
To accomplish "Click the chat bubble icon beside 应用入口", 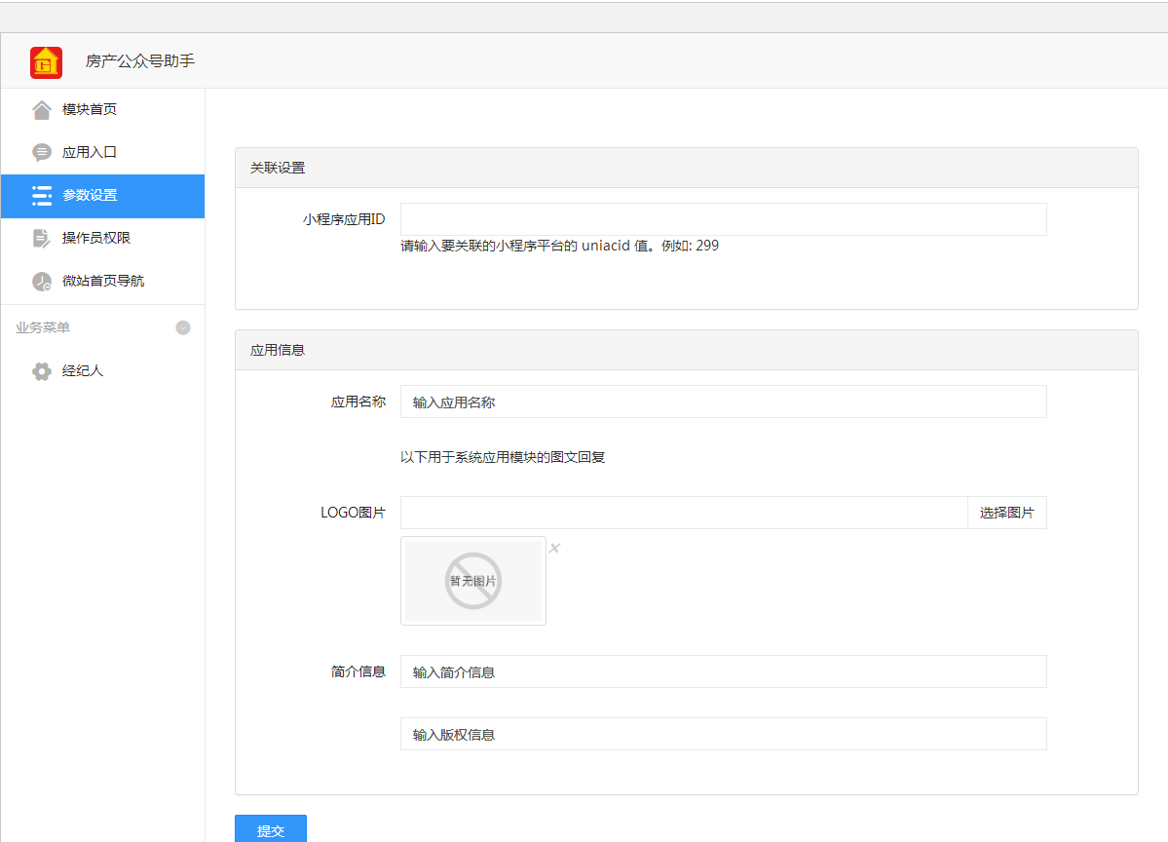I will click(42, 152).
